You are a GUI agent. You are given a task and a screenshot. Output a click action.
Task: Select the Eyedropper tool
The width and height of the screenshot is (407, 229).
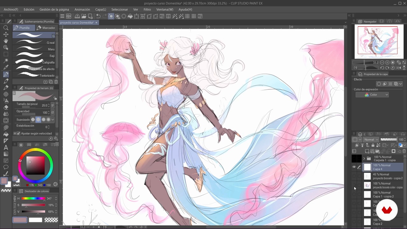click(x=6, y=67)
